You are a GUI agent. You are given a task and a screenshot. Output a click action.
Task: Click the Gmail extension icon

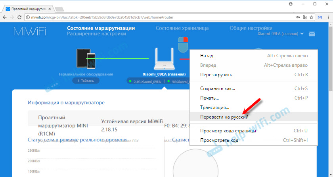(320, 17)
